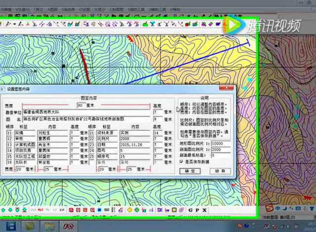The width and height of the screenshot is (316, 232).
Task: Click the blue arrow icon beside SE
Action: point(167,210)
